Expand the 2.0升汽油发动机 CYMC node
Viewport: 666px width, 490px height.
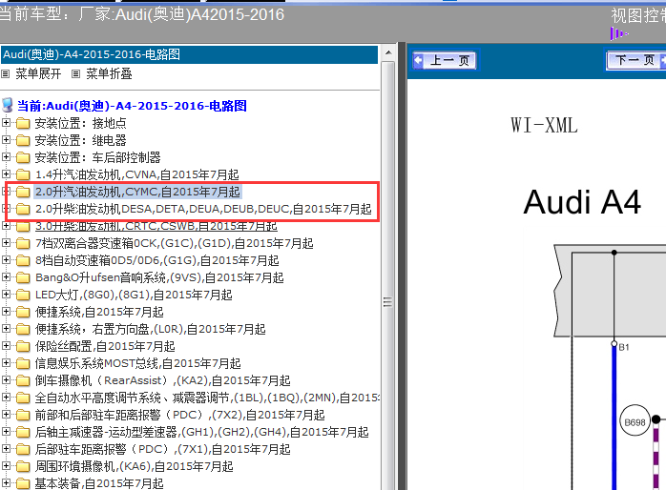pos(6,192)
